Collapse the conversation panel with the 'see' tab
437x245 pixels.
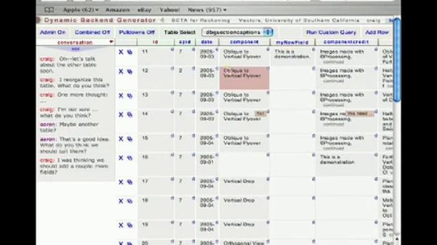click(76, 49)
